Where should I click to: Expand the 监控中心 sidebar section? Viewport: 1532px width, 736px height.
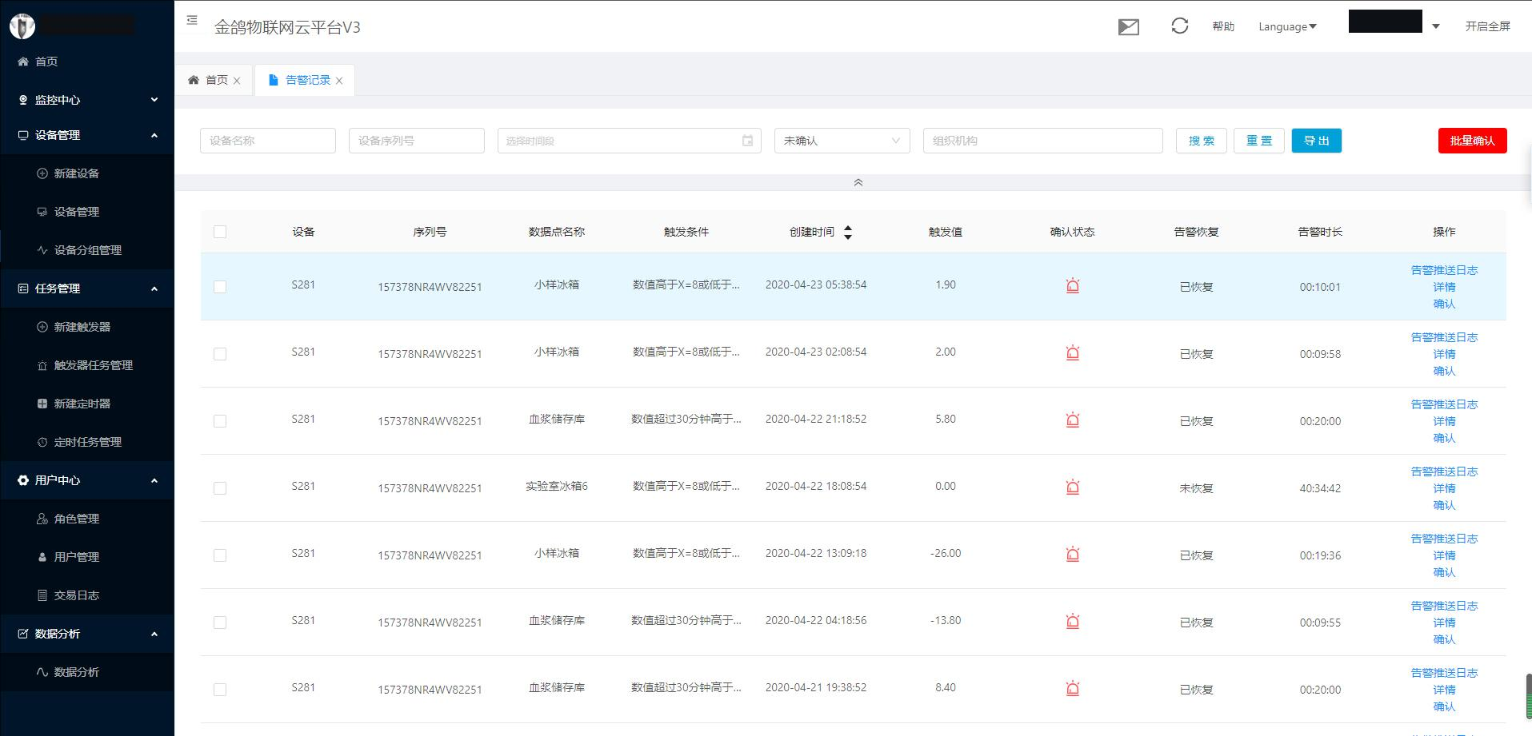[x=87, y=100]
